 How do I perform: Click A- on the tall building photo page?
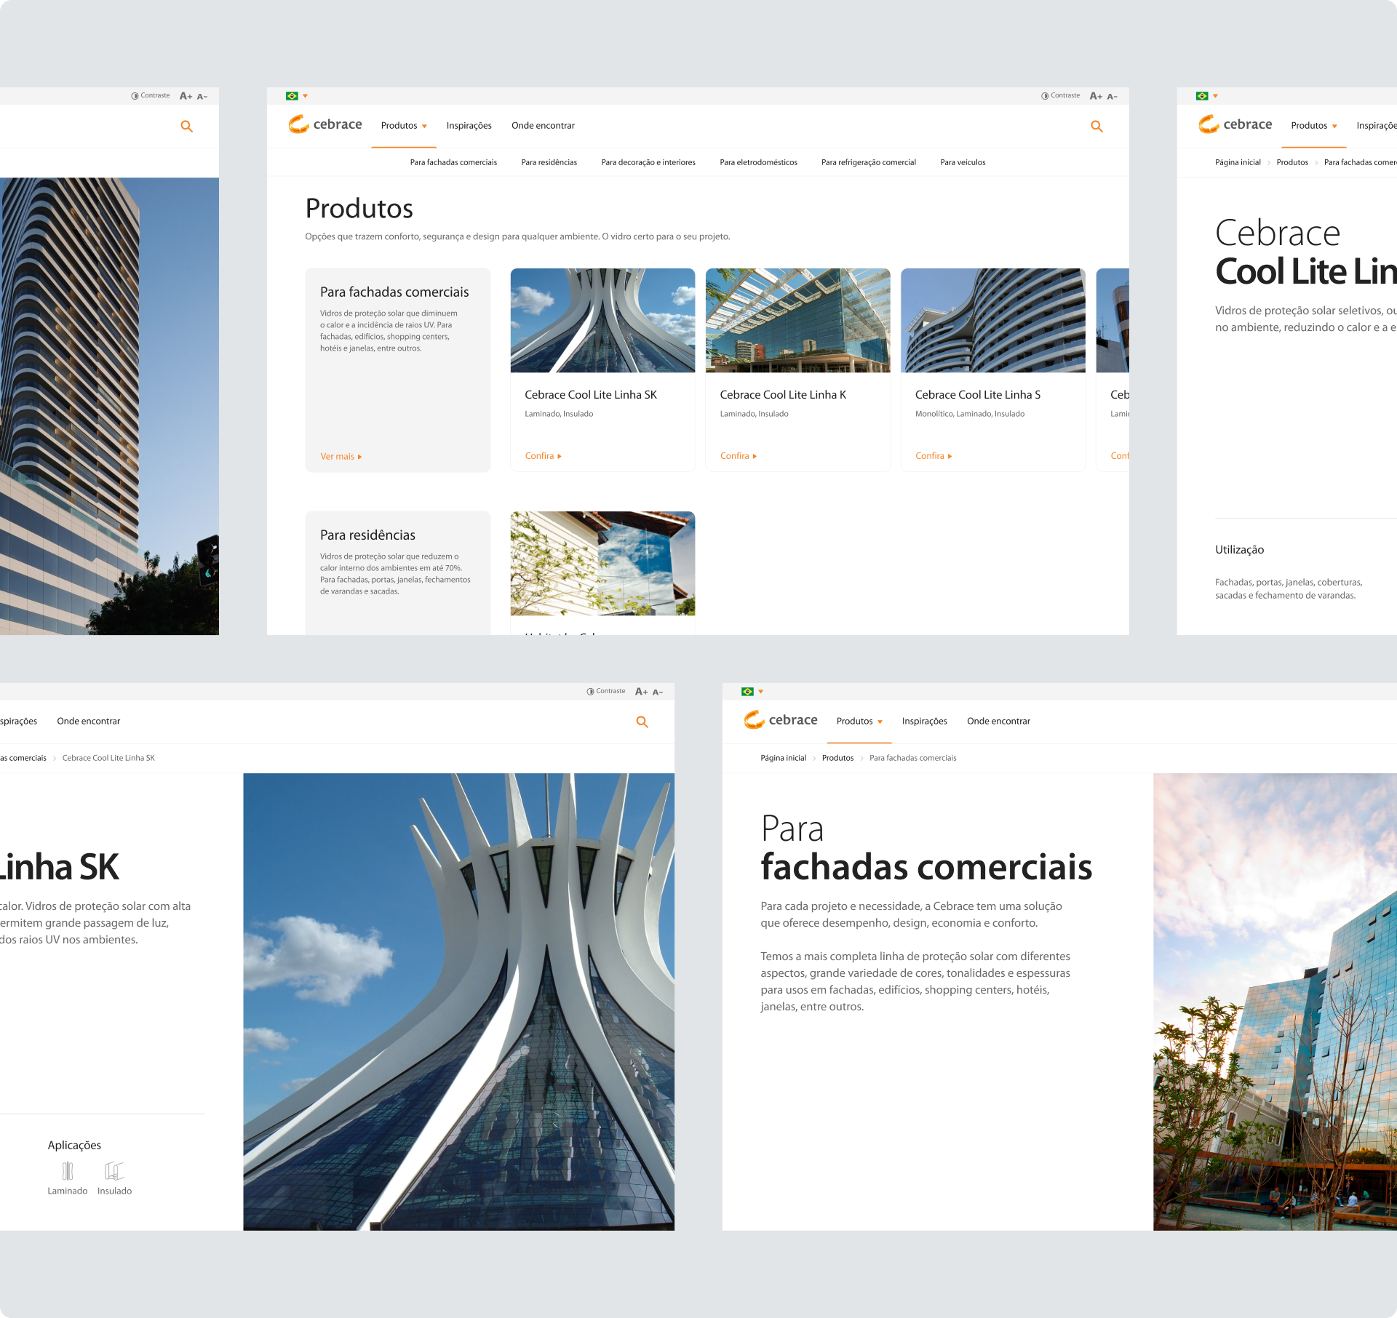pos(202,97)
